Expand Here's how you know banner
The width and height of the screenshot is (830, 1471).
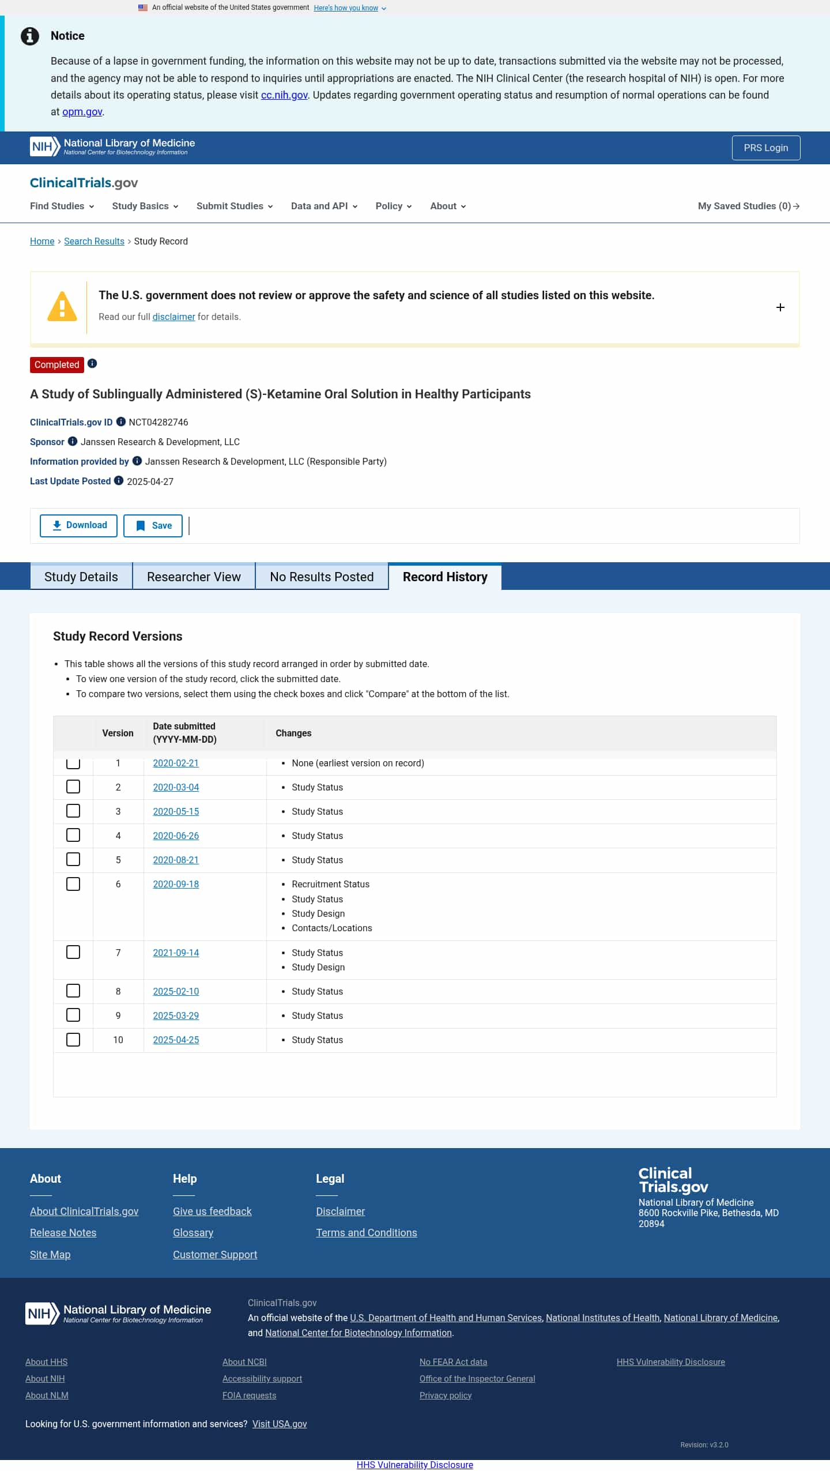coord(350,8)
